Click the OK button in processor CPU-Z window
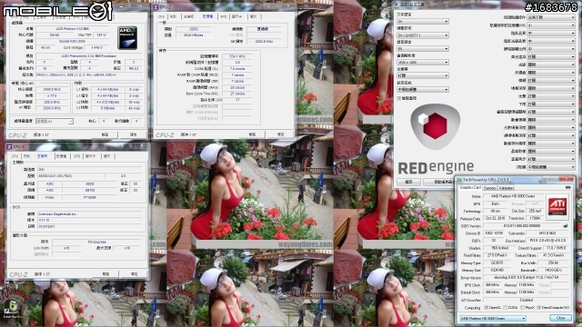The height and width of the screenshot is (327, 582). point(134,134)
